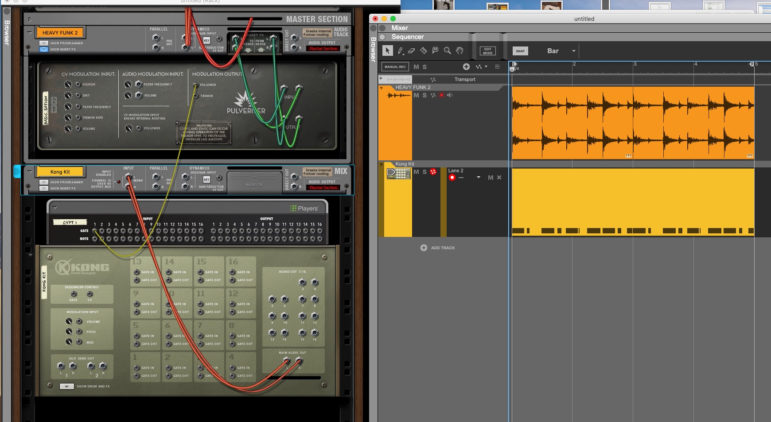Select the Razor tool
Image resolution: width=771 pixels, height=422 pixels.
click(424, 50)
